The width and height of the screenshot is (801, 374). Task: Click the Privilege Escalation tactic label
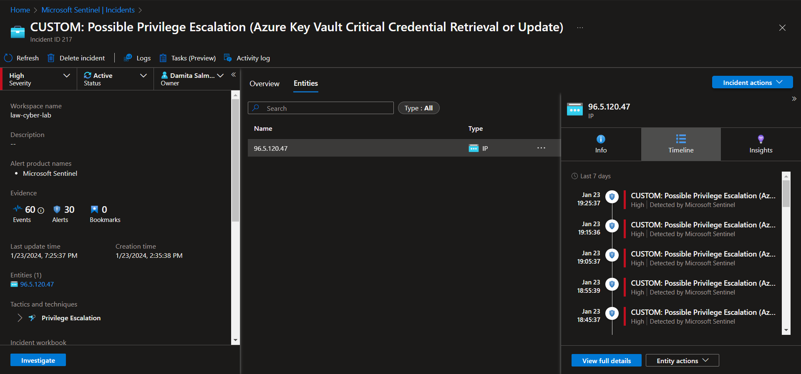[71, 318]
